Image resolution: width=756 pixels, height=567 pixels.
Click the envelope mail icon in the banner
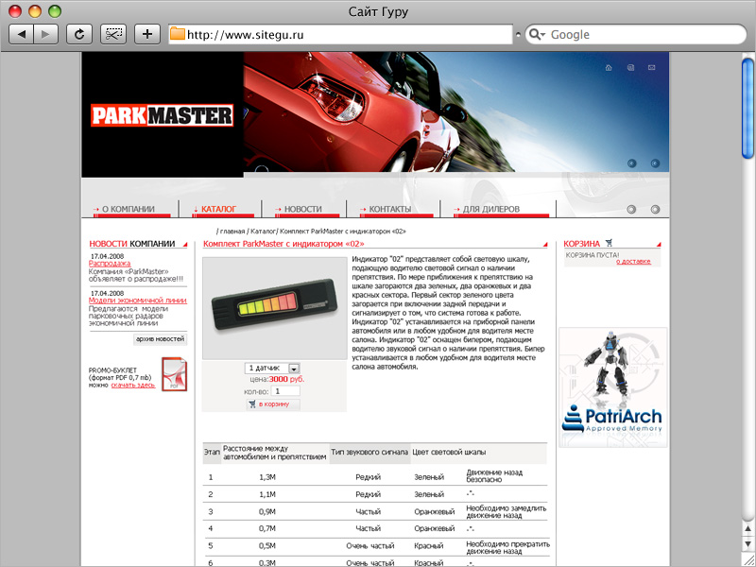[x=652, y=67]
